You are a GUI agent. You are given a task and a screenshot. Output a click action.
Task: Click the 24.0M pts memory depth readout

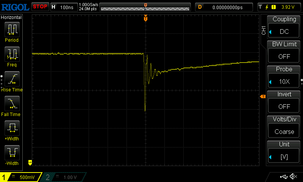(88, 9)
